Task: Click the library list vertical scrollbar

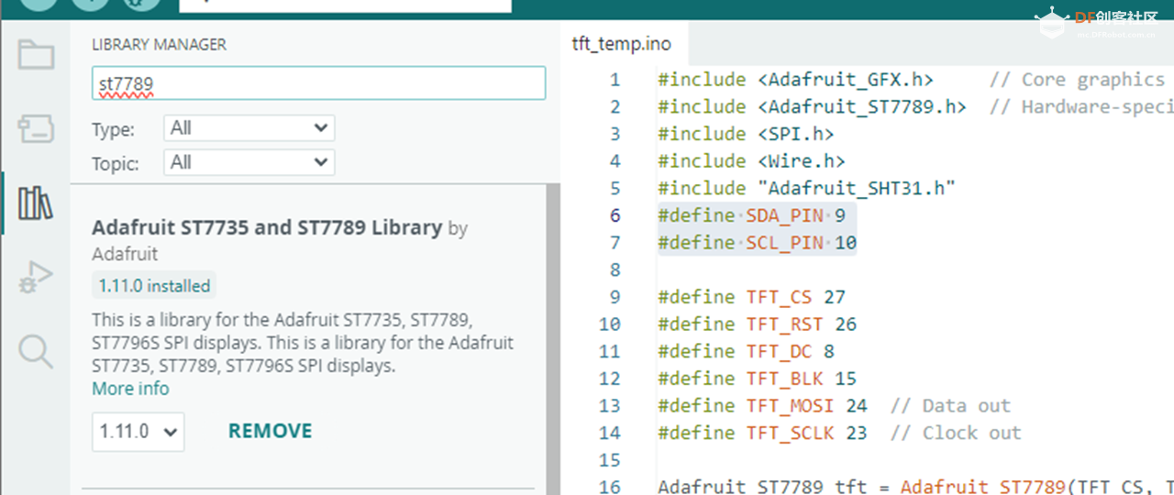Action: [552, 330]
